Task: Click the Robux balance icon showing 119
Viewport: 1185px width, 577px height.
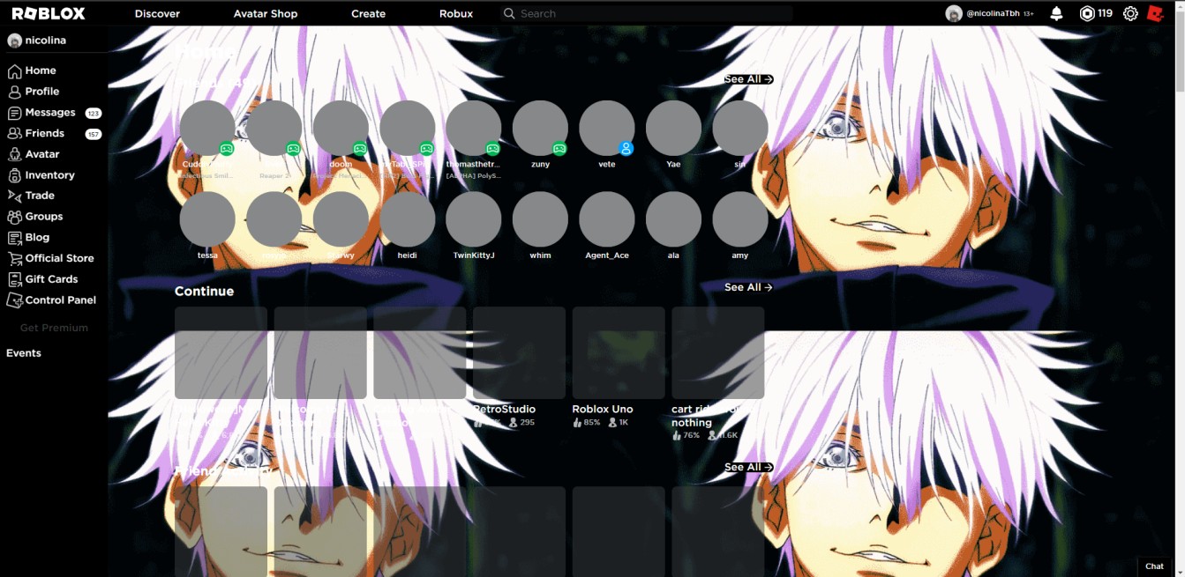Action: (1086, 12)
